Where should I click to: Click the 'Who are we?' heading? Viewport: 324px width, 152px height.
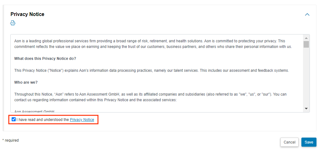click(26, 82)
